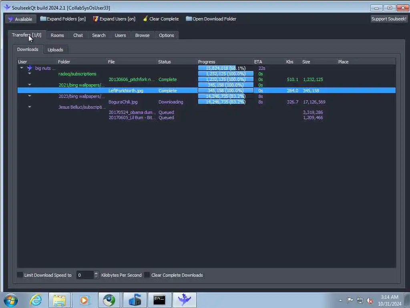Screen dimensions: 410x308
Task: Open Download Folder from the toolbar
Action: (211, 19)
